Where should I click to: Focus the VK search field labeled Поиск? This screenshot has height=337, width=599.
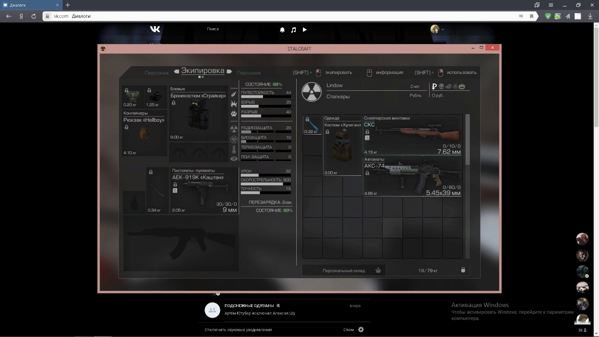[213, 29]
